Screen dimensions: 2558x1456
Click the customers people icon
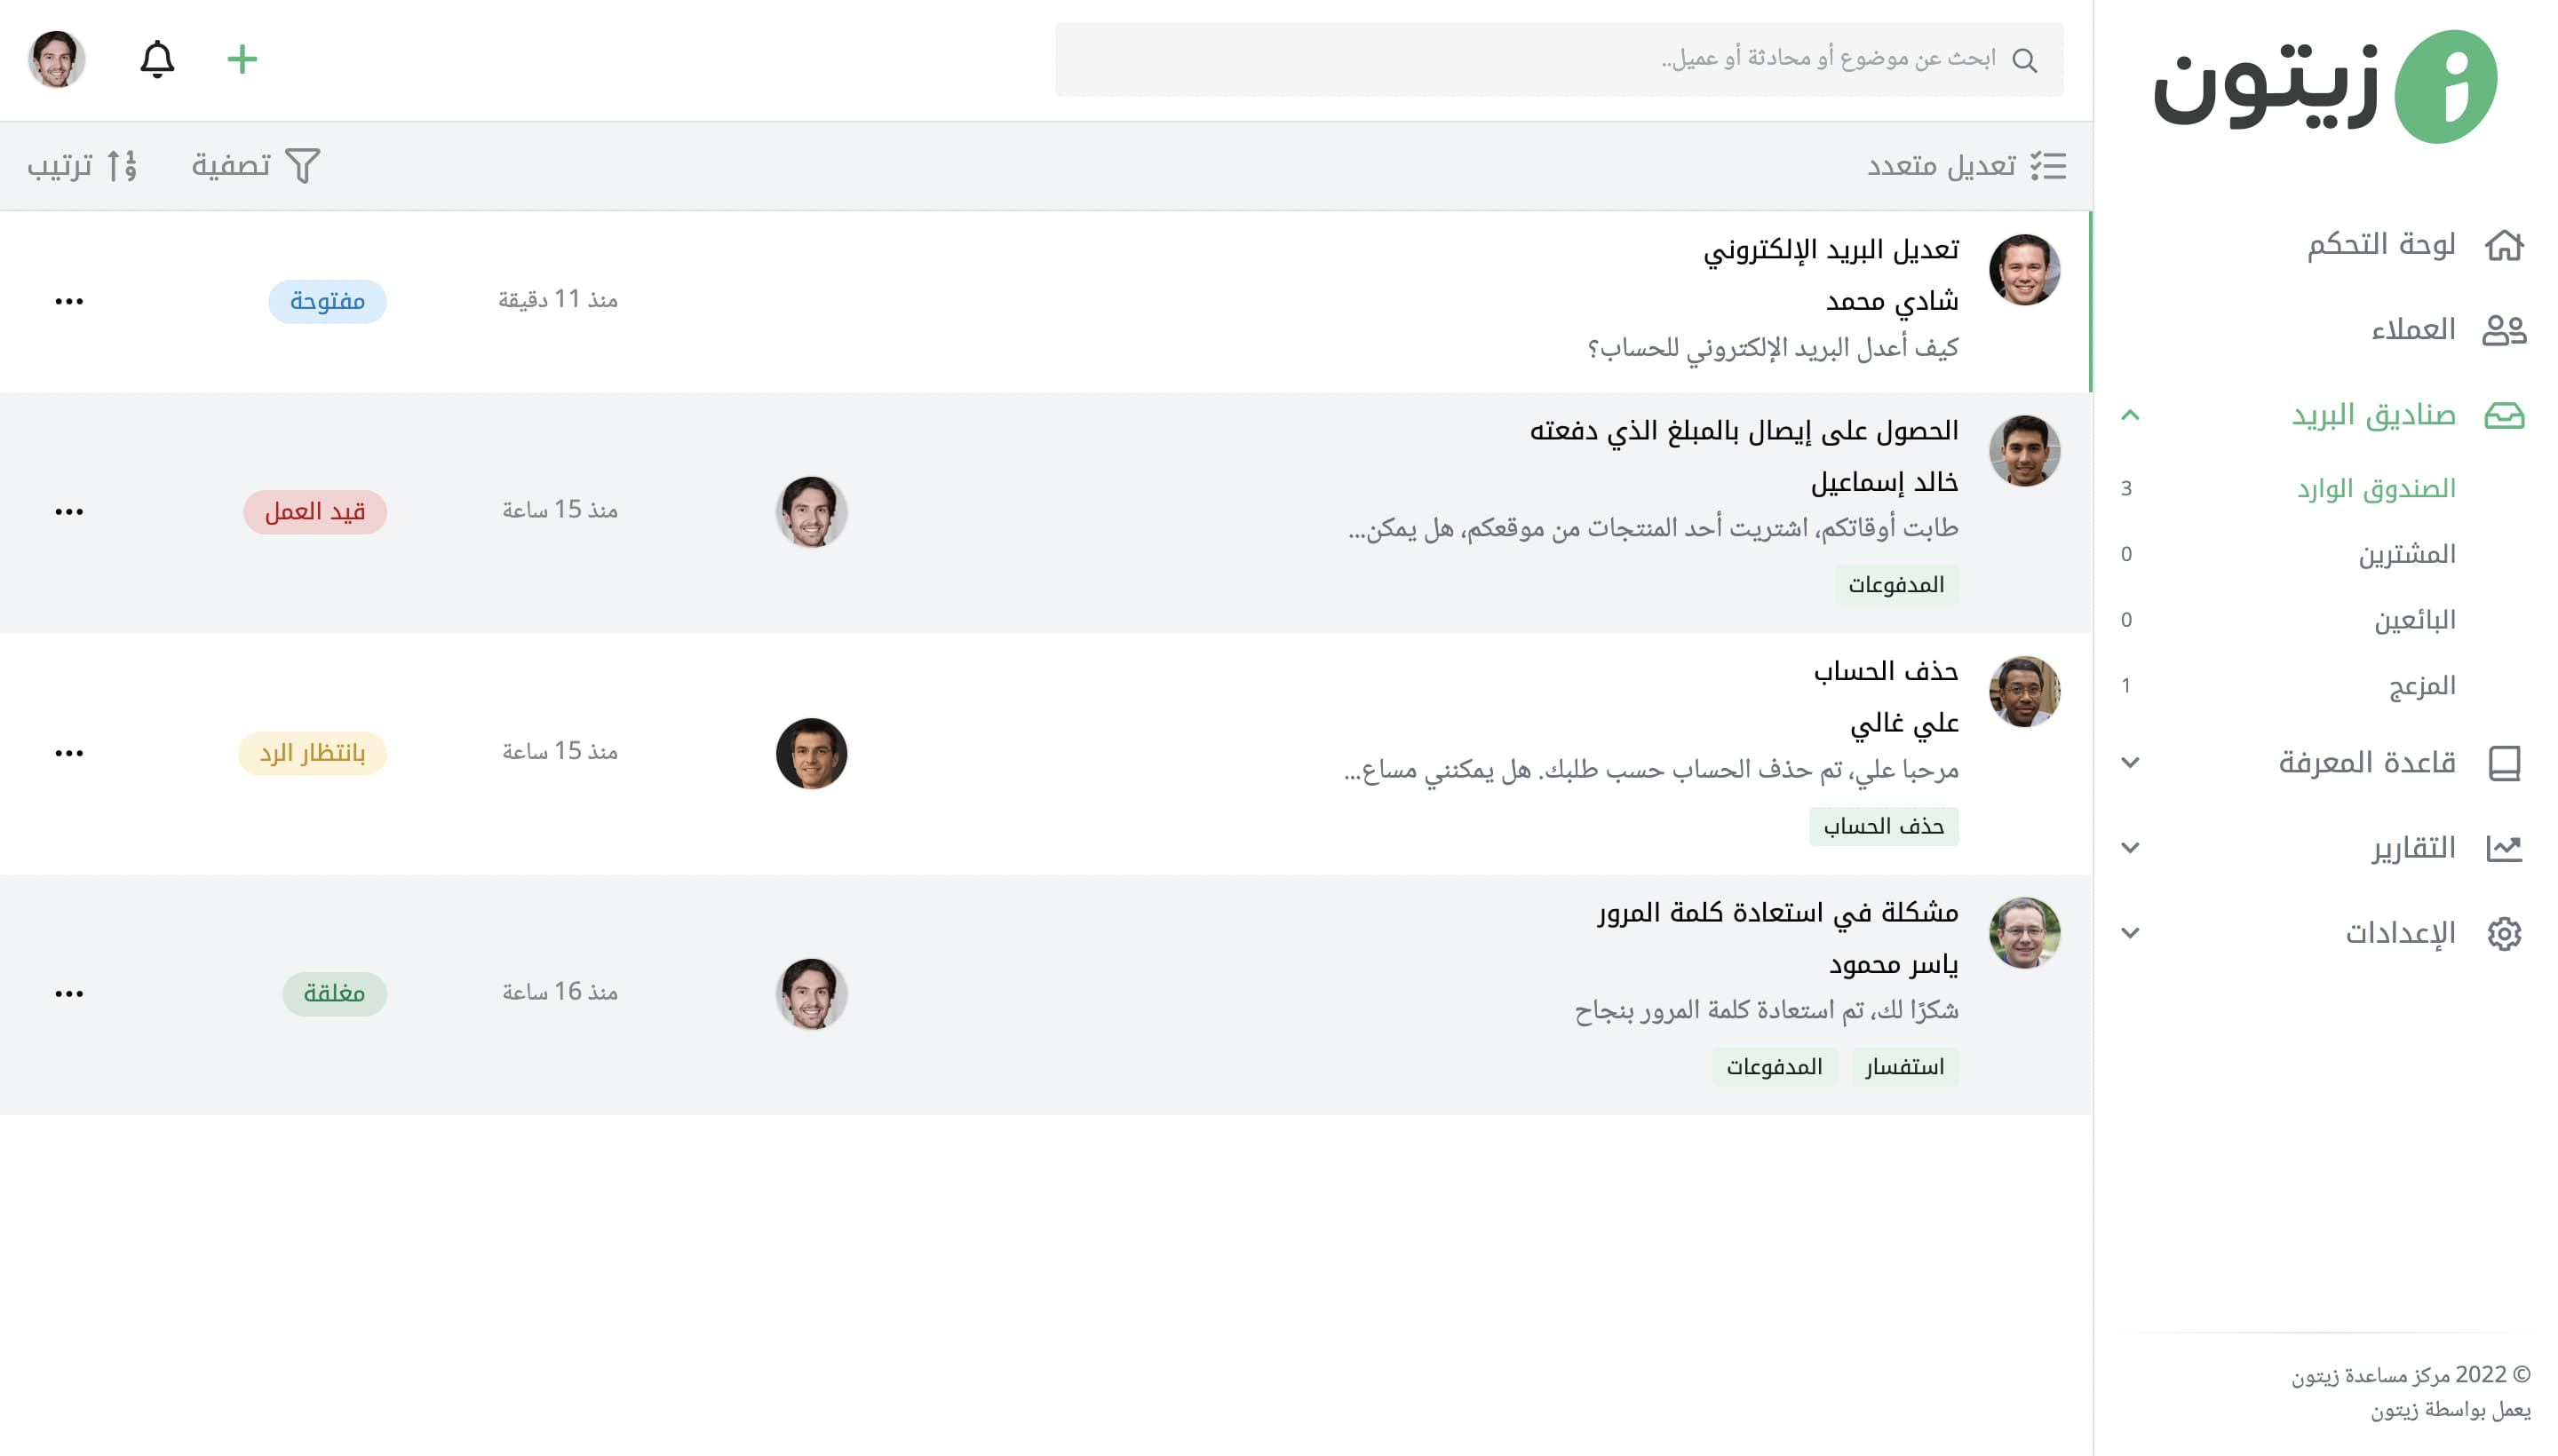[2503, 330]
